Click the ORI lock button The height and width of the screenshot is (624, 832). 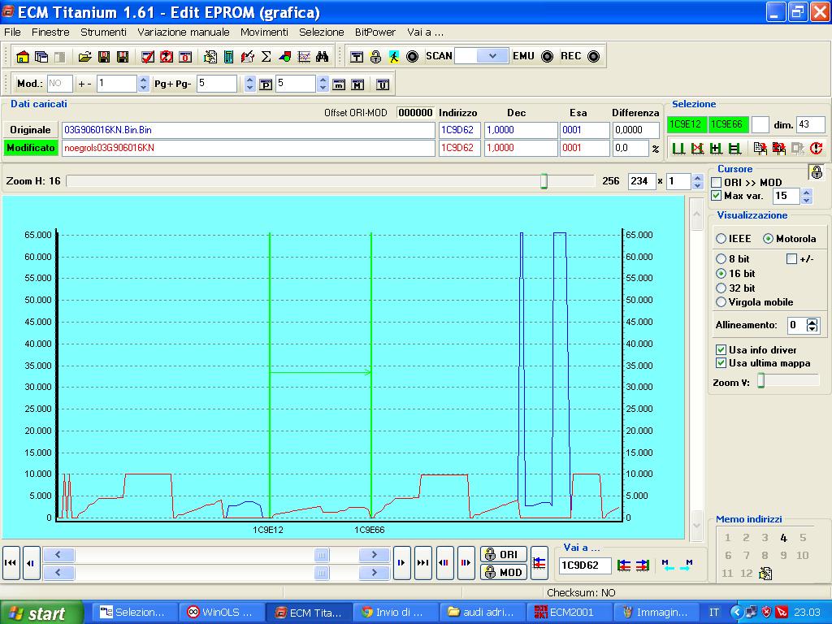504,554
